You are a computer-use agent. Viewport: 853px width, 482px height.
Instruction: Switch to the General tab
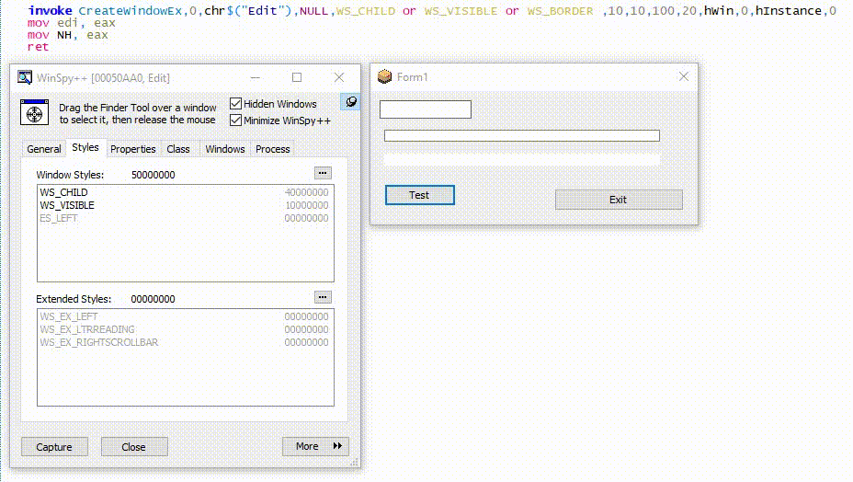coord(43,149)
